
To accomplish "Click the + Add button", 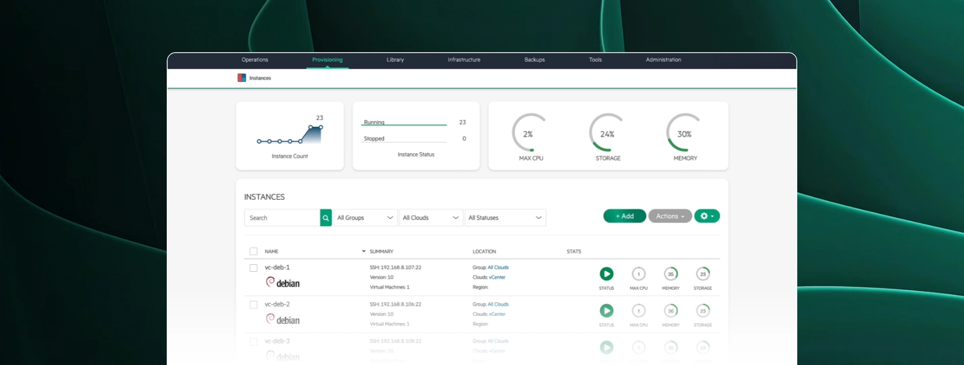I will tap(625, 216).
